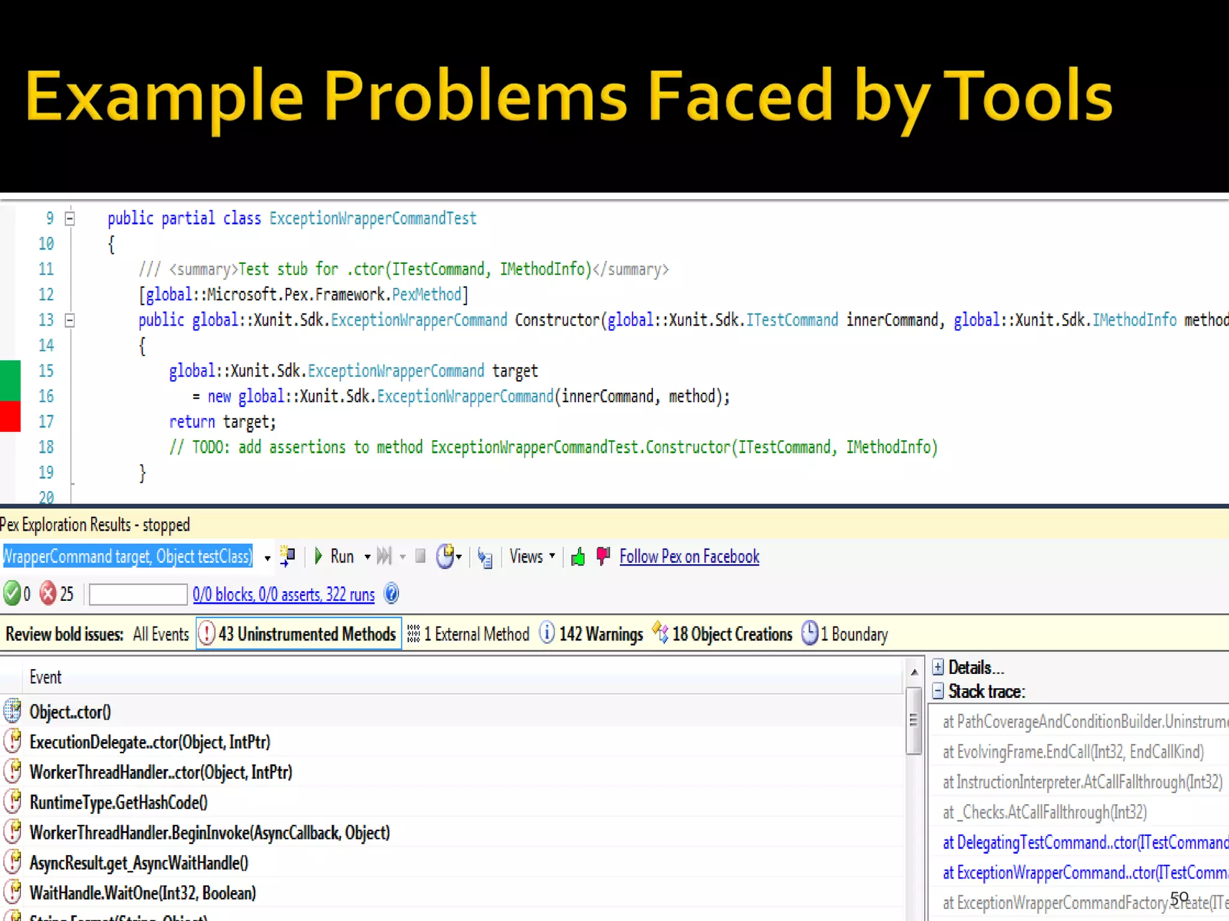Click the stop exploration square icon
The width and height of the screenshot is (1229, 921).
point(421,556)
